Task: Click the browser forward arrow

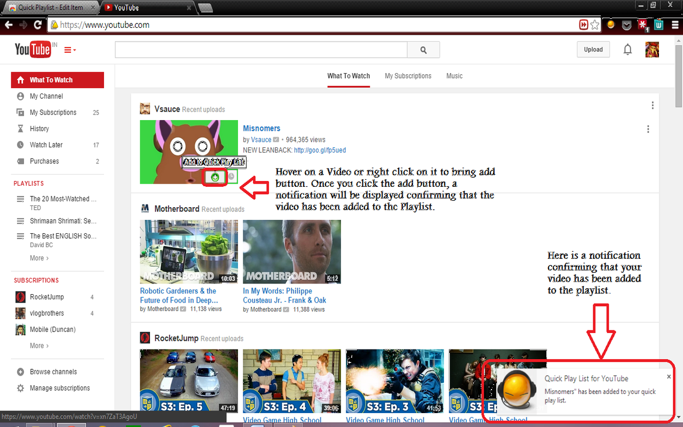Action: click(23, 25)
